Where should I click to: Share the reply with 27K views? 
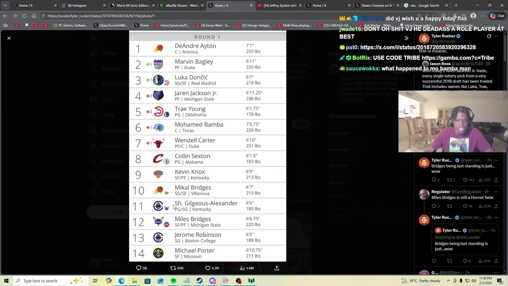pos(496,180)
